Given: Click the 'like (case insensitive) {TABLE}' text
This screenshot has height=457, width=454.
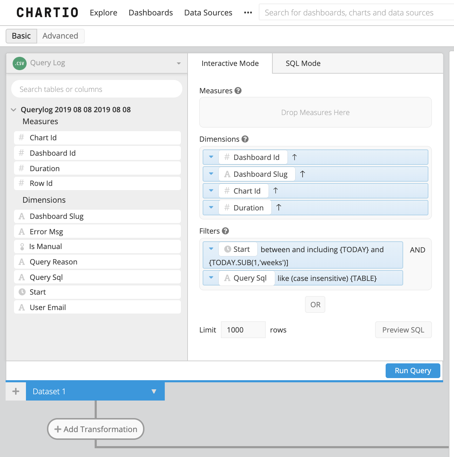Looking at the screenshot, I should pyautogui.click(x=327, y=278).
